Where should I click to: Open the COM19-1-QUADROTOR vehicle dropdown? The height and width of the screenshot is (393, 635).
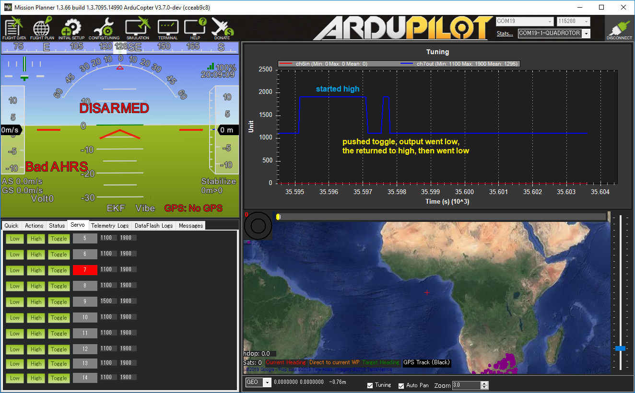click(554, 34)
